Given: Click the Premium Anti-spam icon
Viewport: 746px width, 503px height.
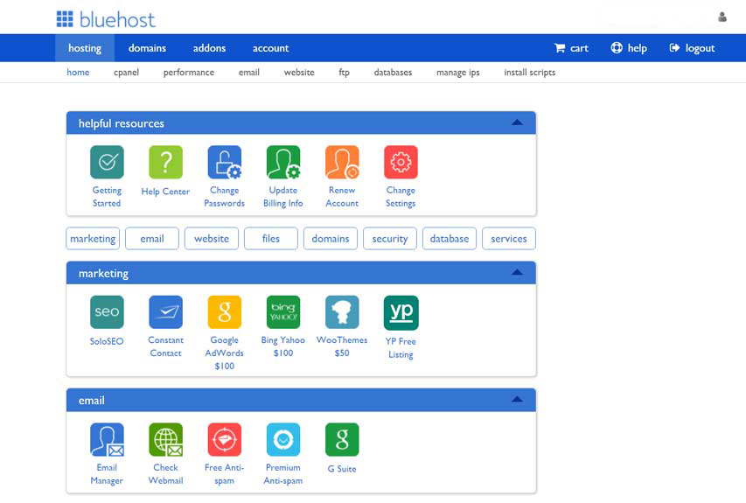Looking at the screenshot, I should click(283, 440).
